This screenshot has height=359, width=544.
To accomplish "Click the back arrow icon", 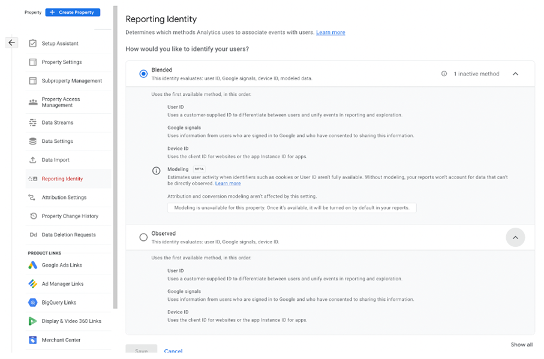I will pyautogui.click(x=11, y=43).
